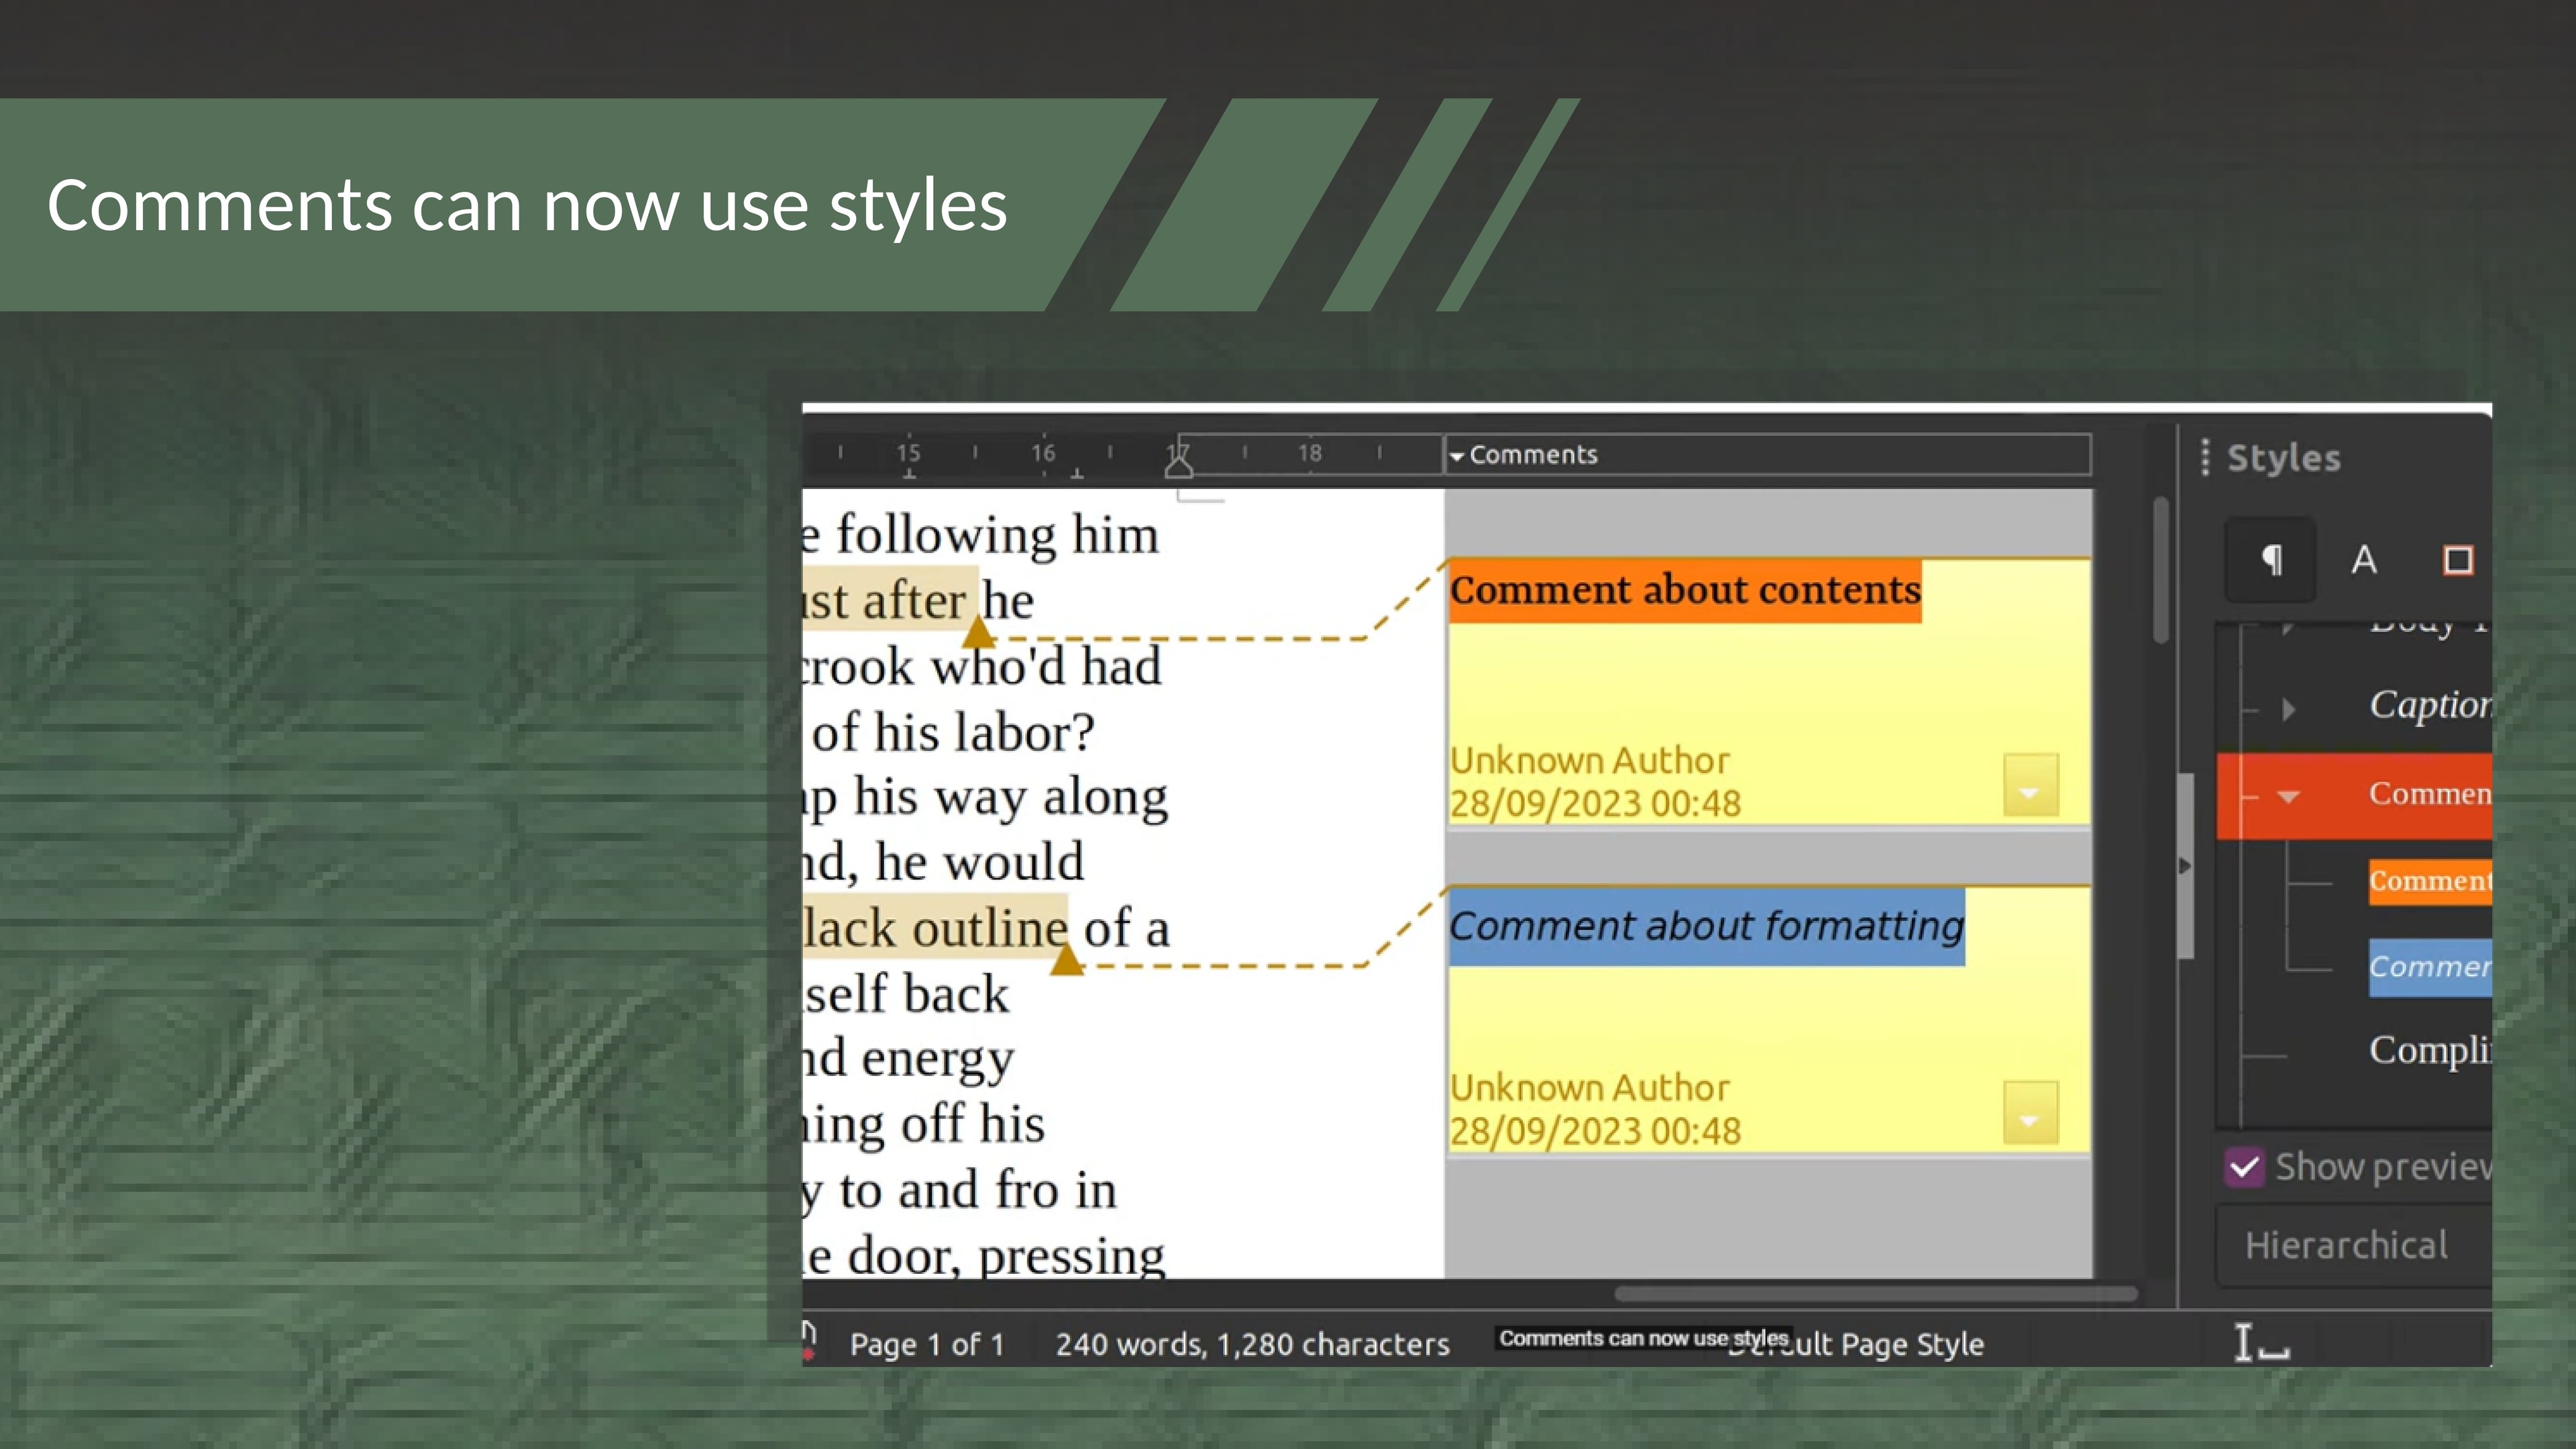Click the sidebar collapse arrow handle
Viewport: 2576px width, 1449px height.
[x=2184, y=865]
